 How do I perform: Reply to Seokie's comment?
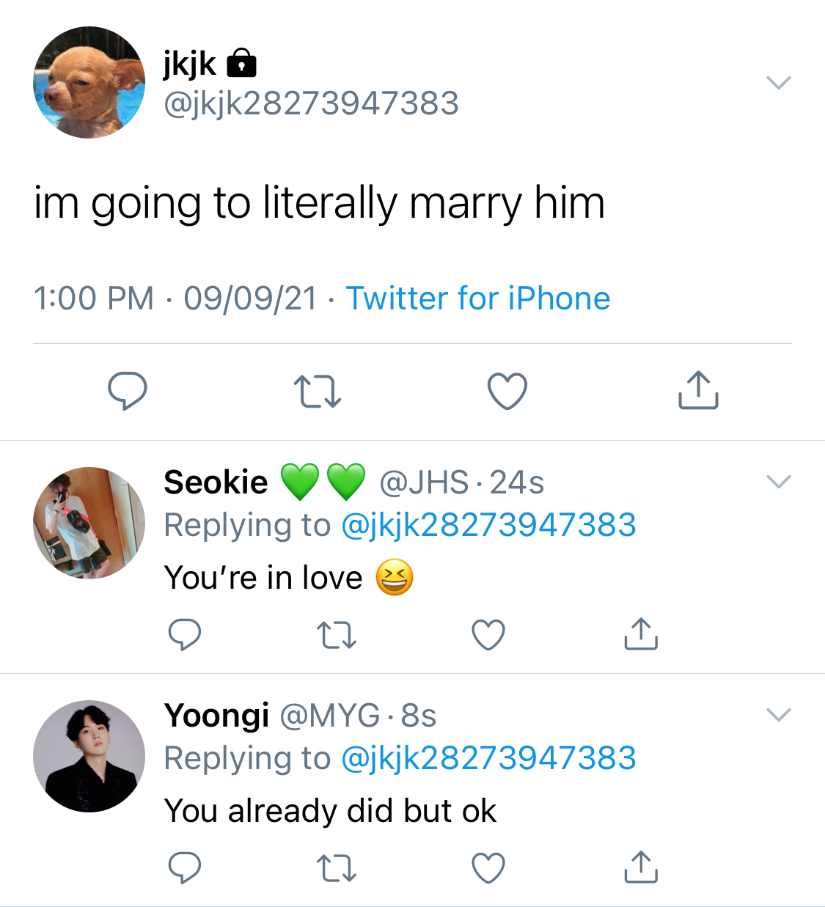[185, 635]
